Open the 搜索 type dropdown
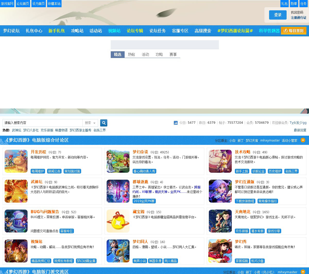 pos(90,123)
